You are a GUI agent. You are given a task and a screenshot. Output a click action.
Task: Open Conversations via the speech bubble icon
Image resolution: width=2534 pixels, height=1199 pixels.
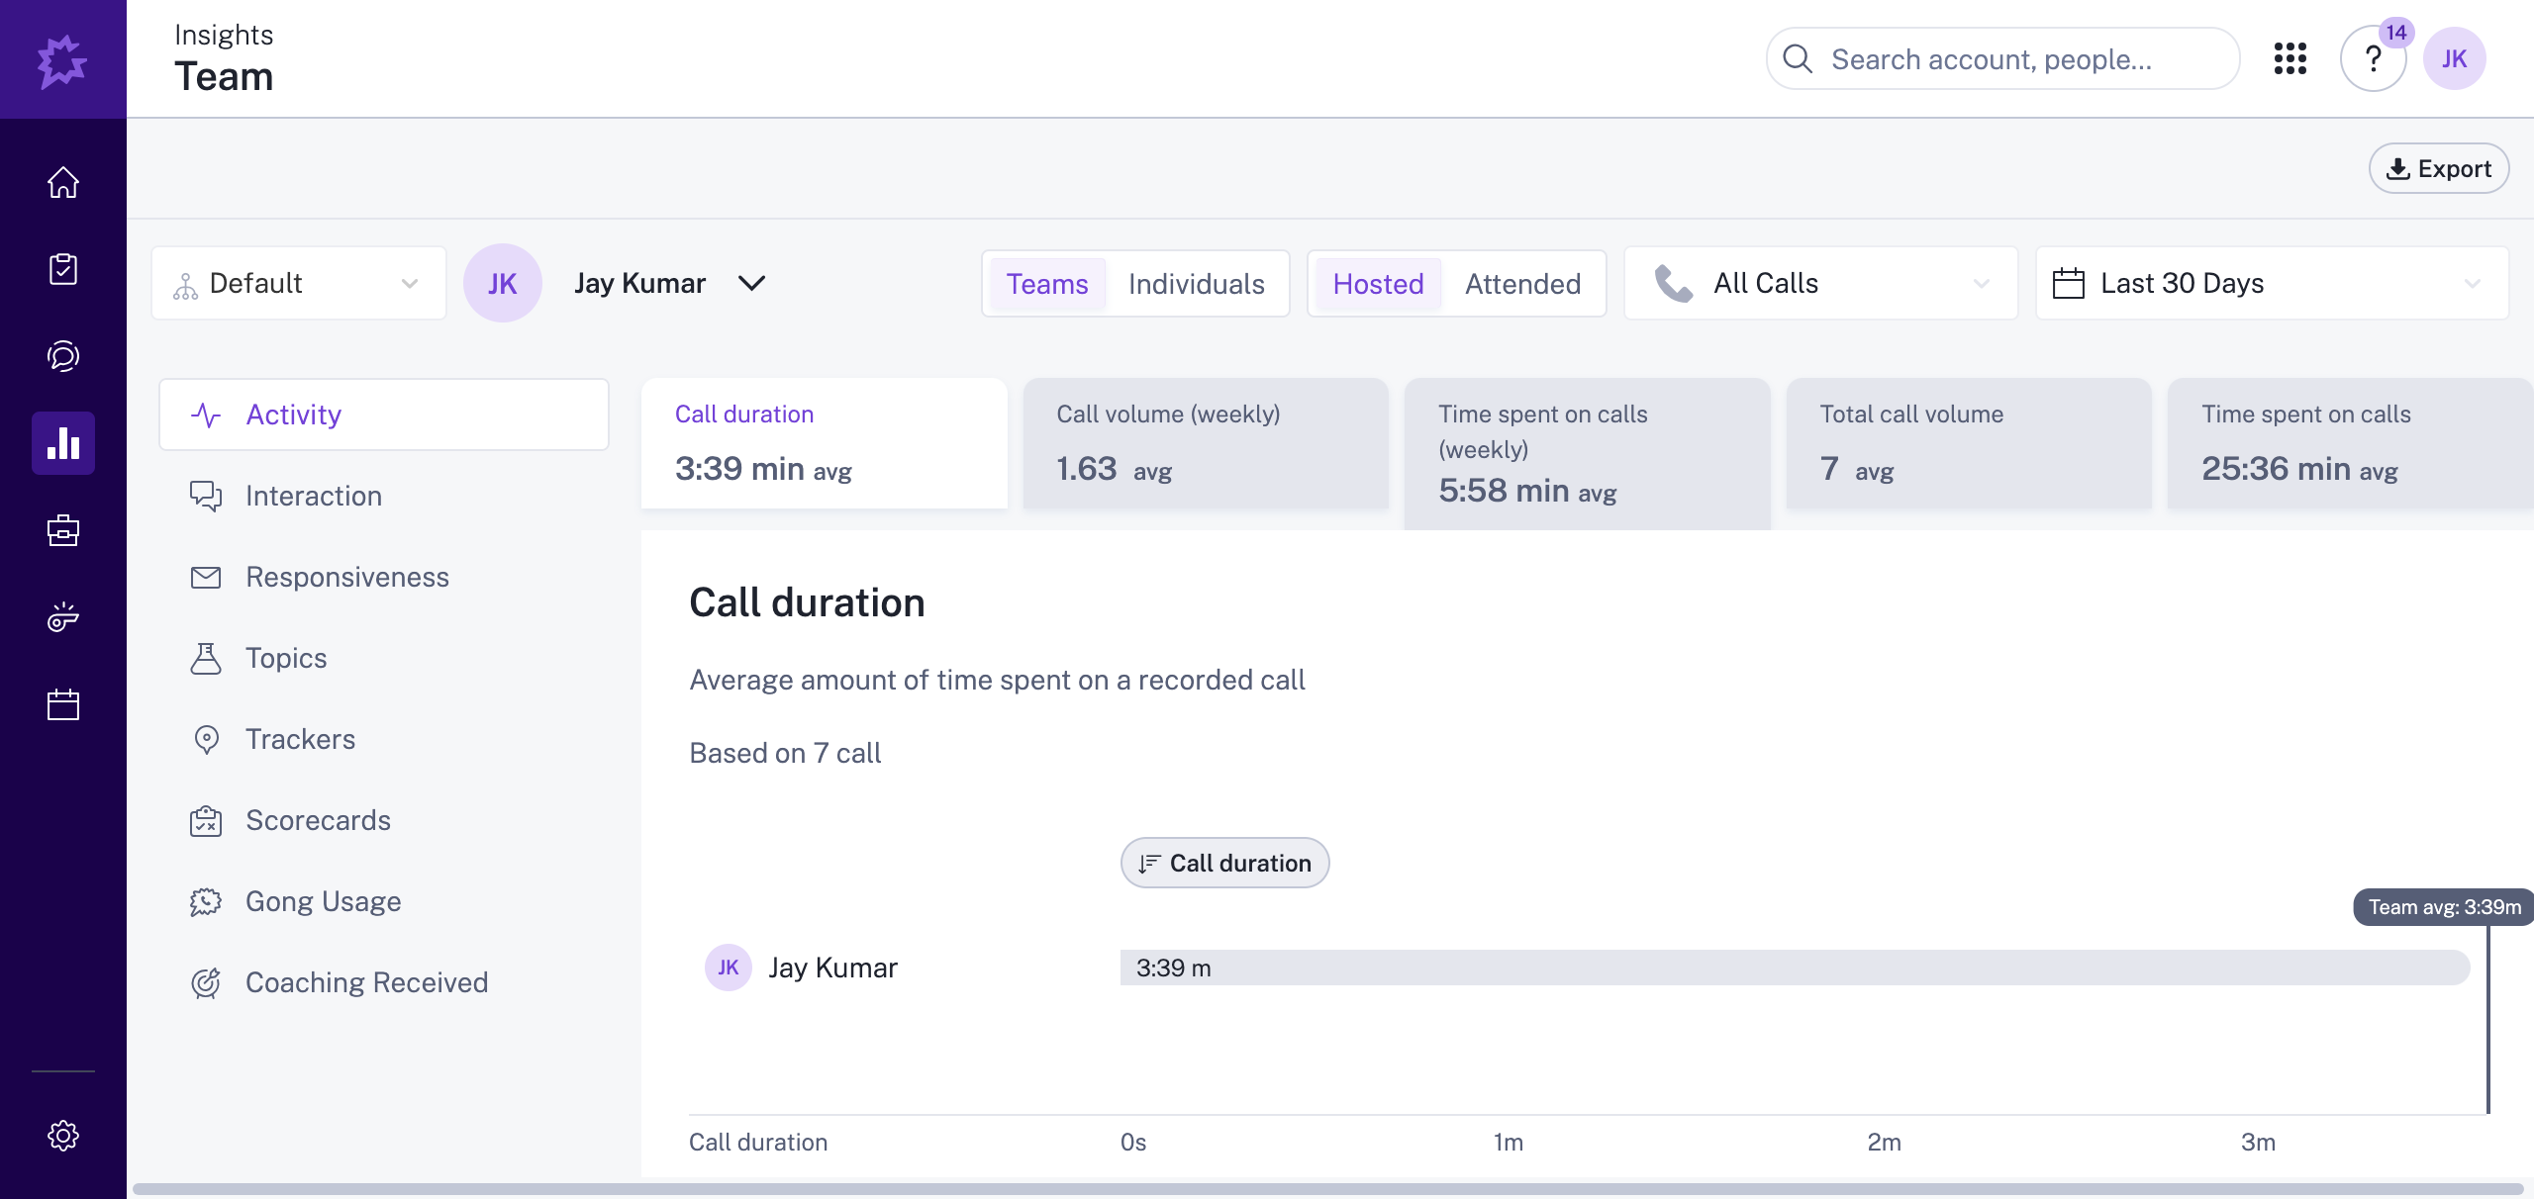click(62, 356)
